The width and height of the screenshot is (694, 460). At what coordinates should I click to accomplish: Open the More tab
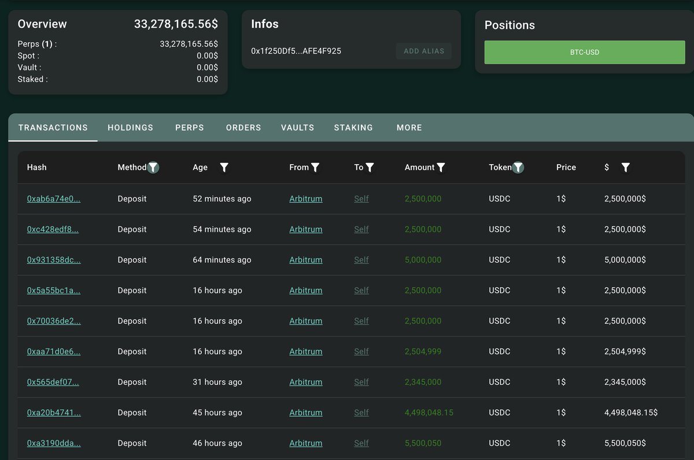(x=409, y=128)
